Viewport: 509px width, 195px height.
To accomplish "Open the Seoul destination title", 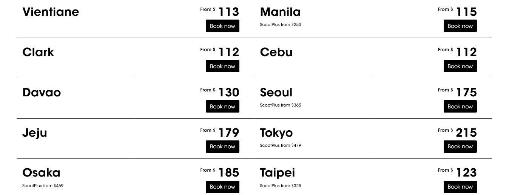I will 276,92.
